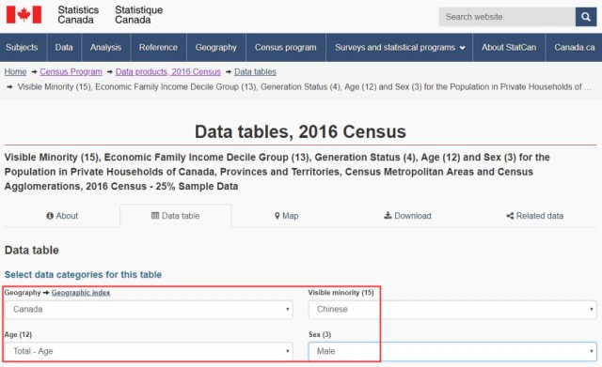Viewport: 602px width, 367px height.
Task: Switch to the Map tab
Action: coord(286,216)
